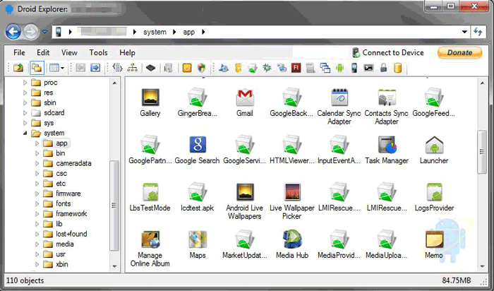Expand the bin folder node

click(x=37, y=153)
